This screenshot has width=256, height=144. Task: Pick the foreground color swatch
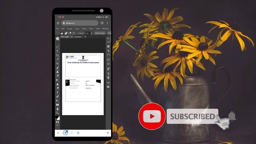[x=57, y=117]
